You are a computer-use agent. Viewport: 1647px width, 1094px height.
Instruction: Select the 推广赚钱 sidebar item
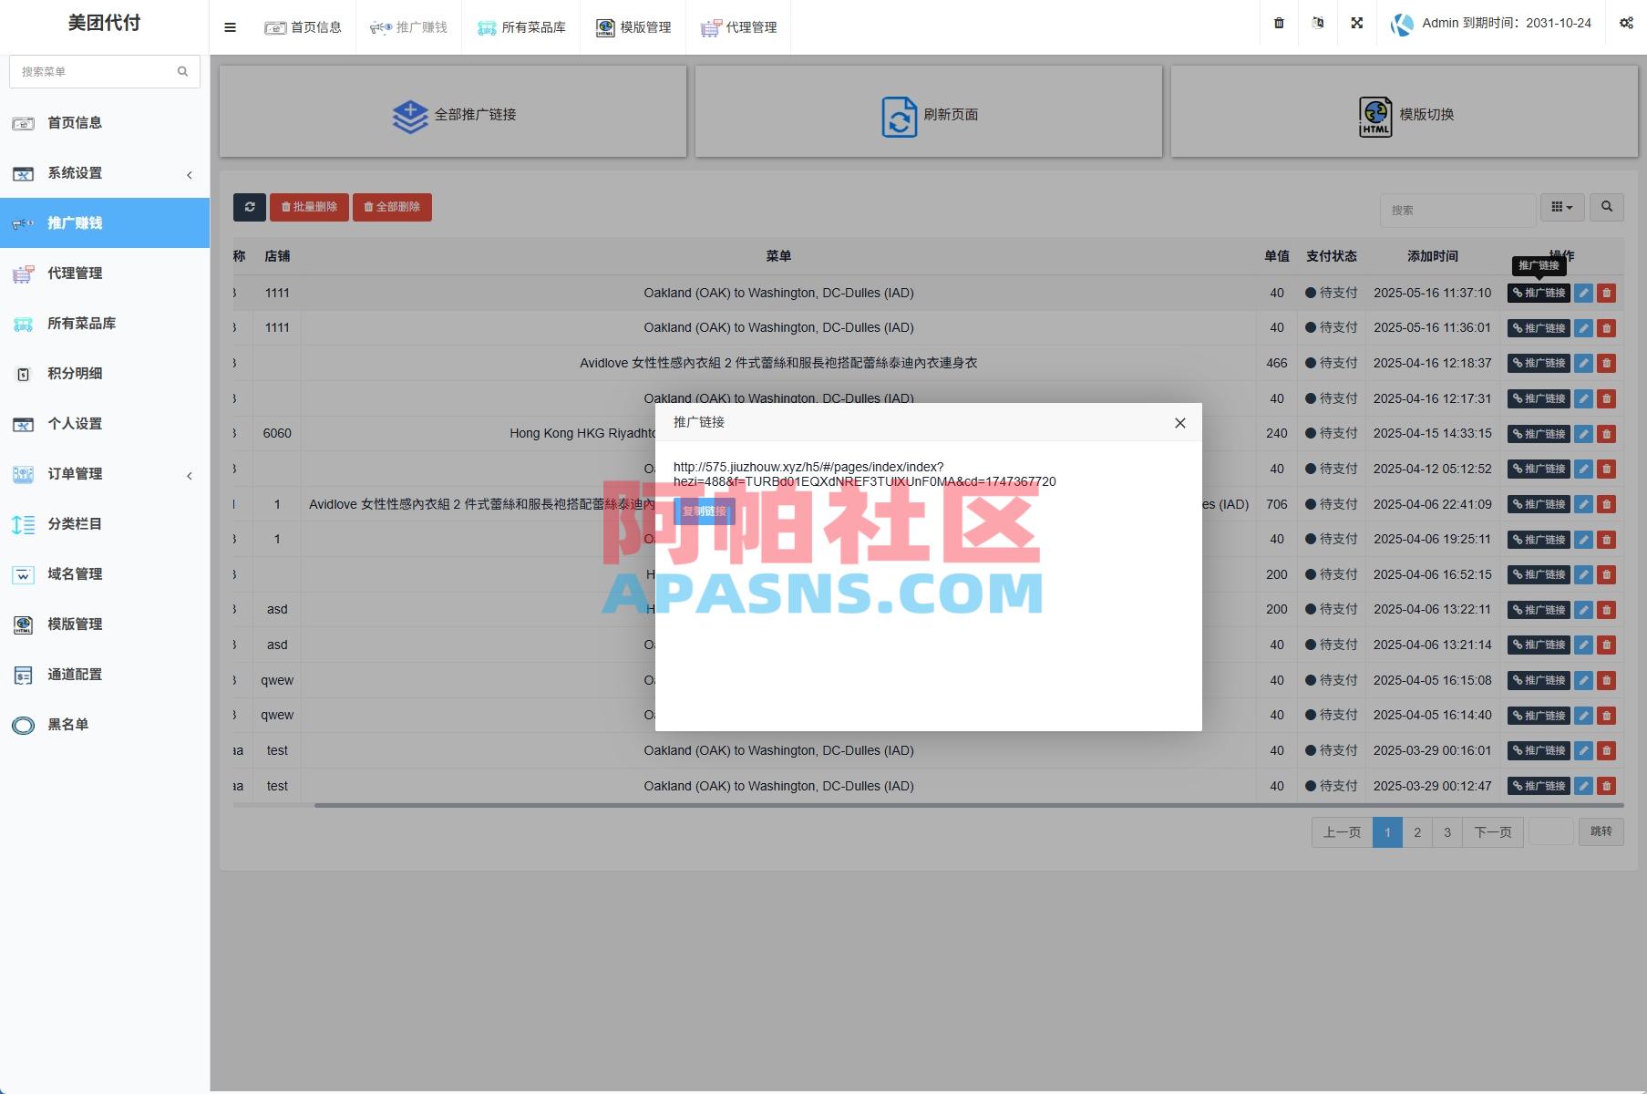(77, 222)
